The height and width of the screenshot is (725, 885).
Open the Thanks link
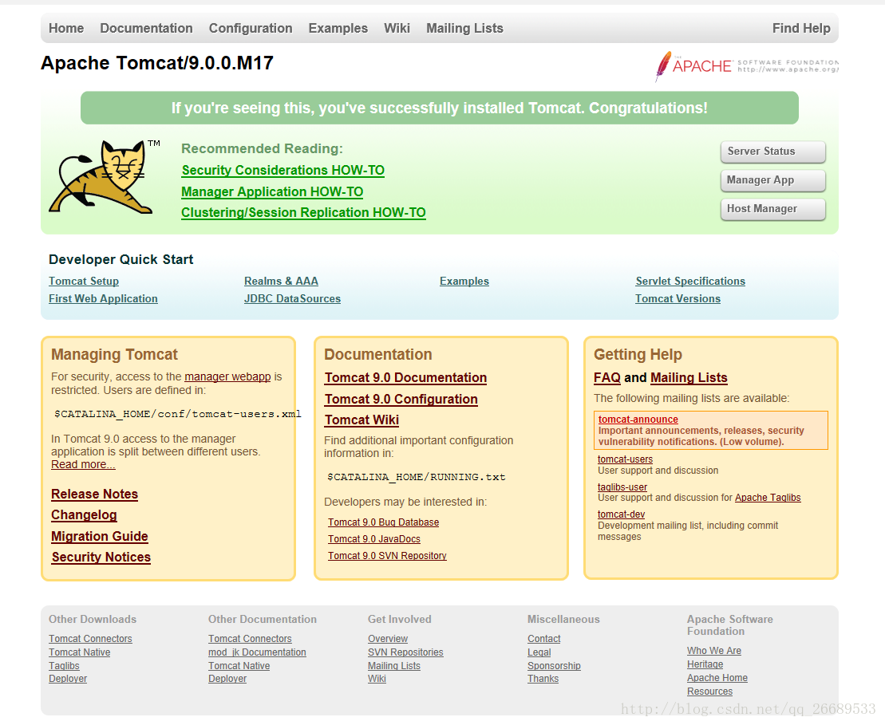coord(543,679)
